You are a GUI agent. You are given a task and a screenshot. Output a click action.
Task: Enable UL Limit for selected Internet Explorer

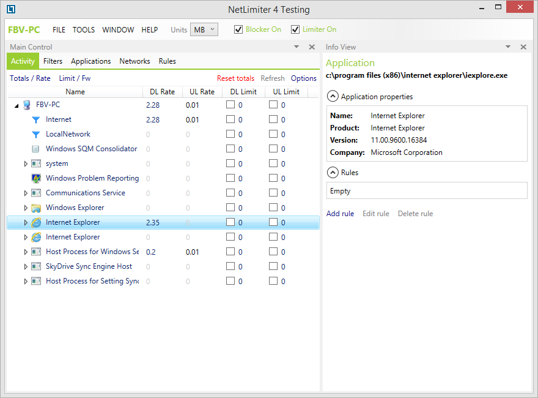click(x=273, y=222)
